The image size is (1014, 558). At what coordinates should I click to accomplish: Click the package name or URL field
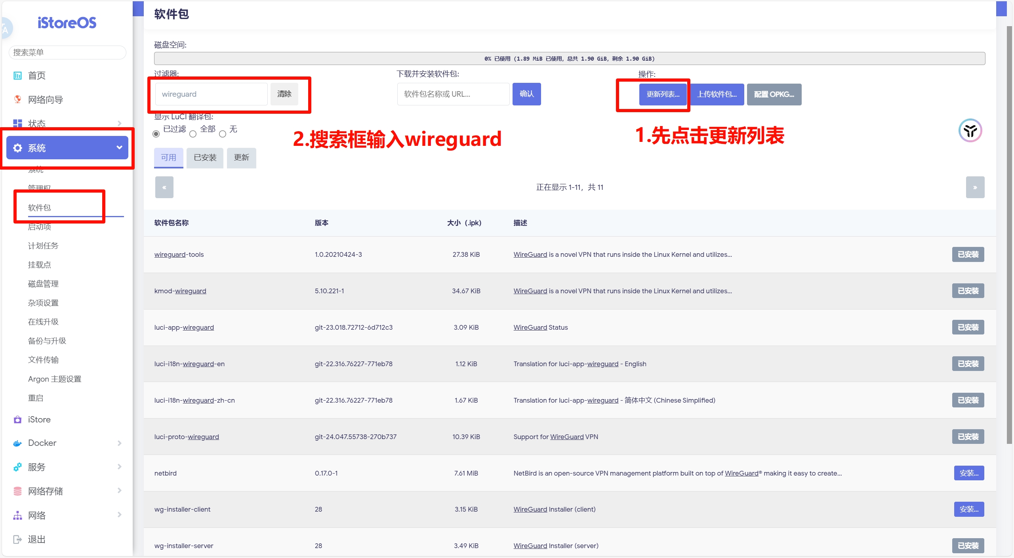point(453,94)
